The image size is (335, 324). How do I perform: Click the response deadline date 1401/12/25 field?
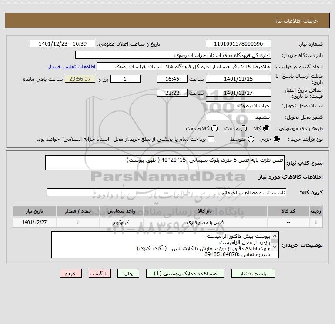point(238,79)
